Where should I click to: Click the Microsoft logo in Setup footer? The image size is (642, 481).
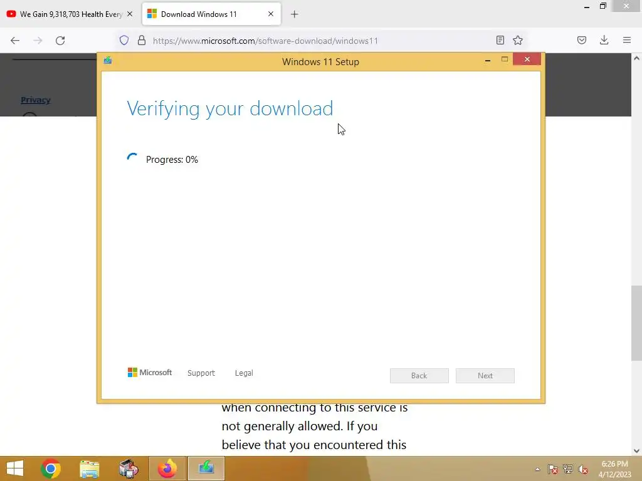[150, 373]
